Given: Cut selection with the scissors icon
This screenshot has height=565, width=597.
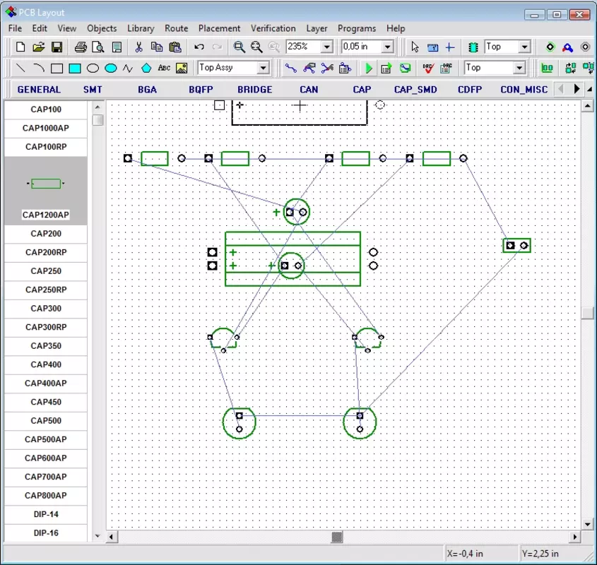Looking at the screenshot, I should click(x=138, y=47).
